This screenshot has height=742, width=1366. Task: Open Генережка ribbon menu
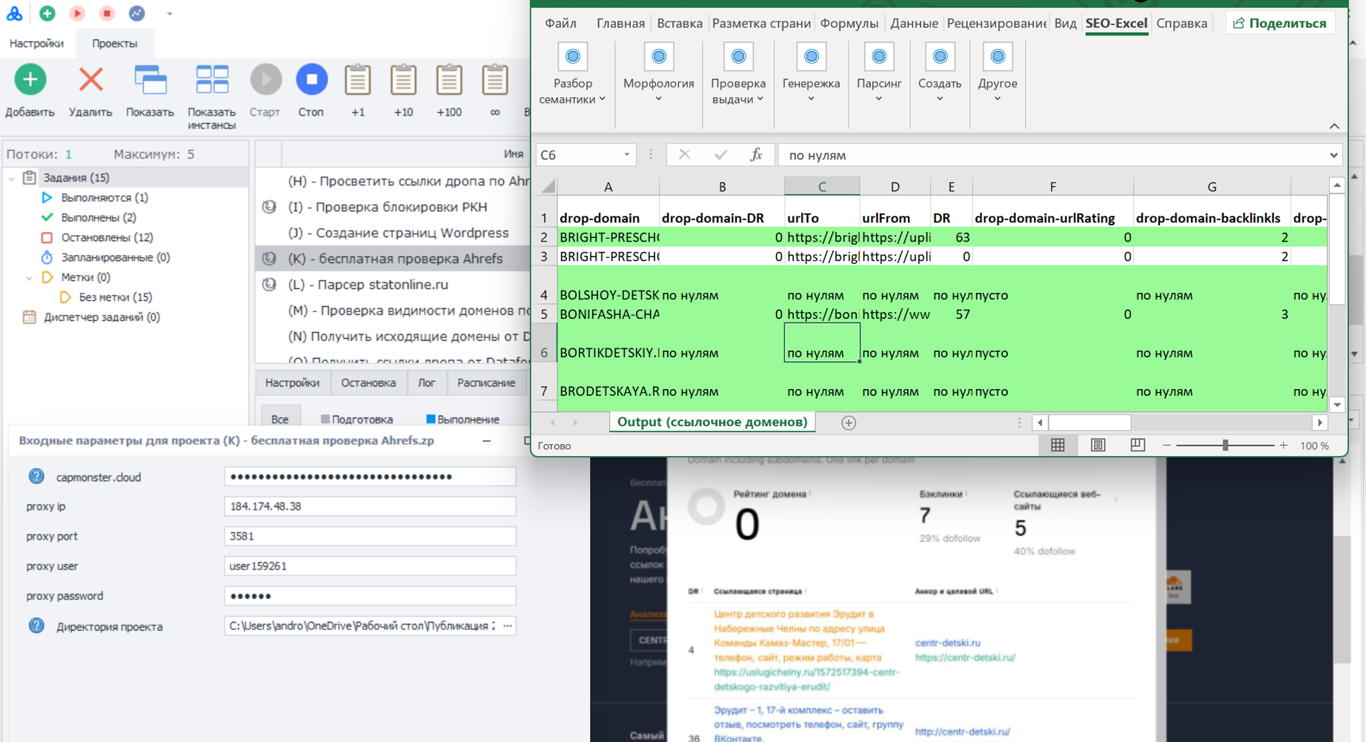pyautogui.click(x=811, y=74)
